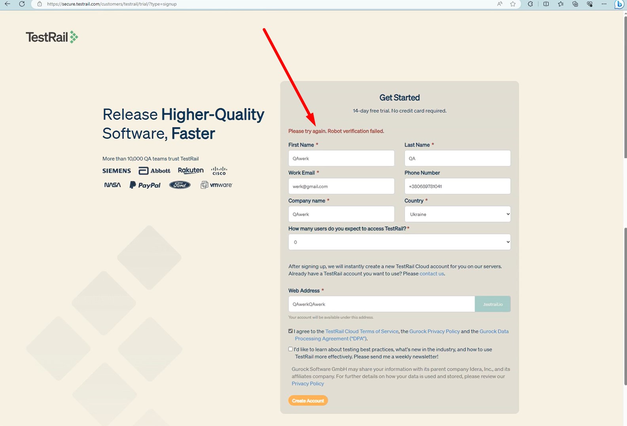Reload the page with the refresh icon
This screenshot has width=627, height=426.
[x=22, y=4]
